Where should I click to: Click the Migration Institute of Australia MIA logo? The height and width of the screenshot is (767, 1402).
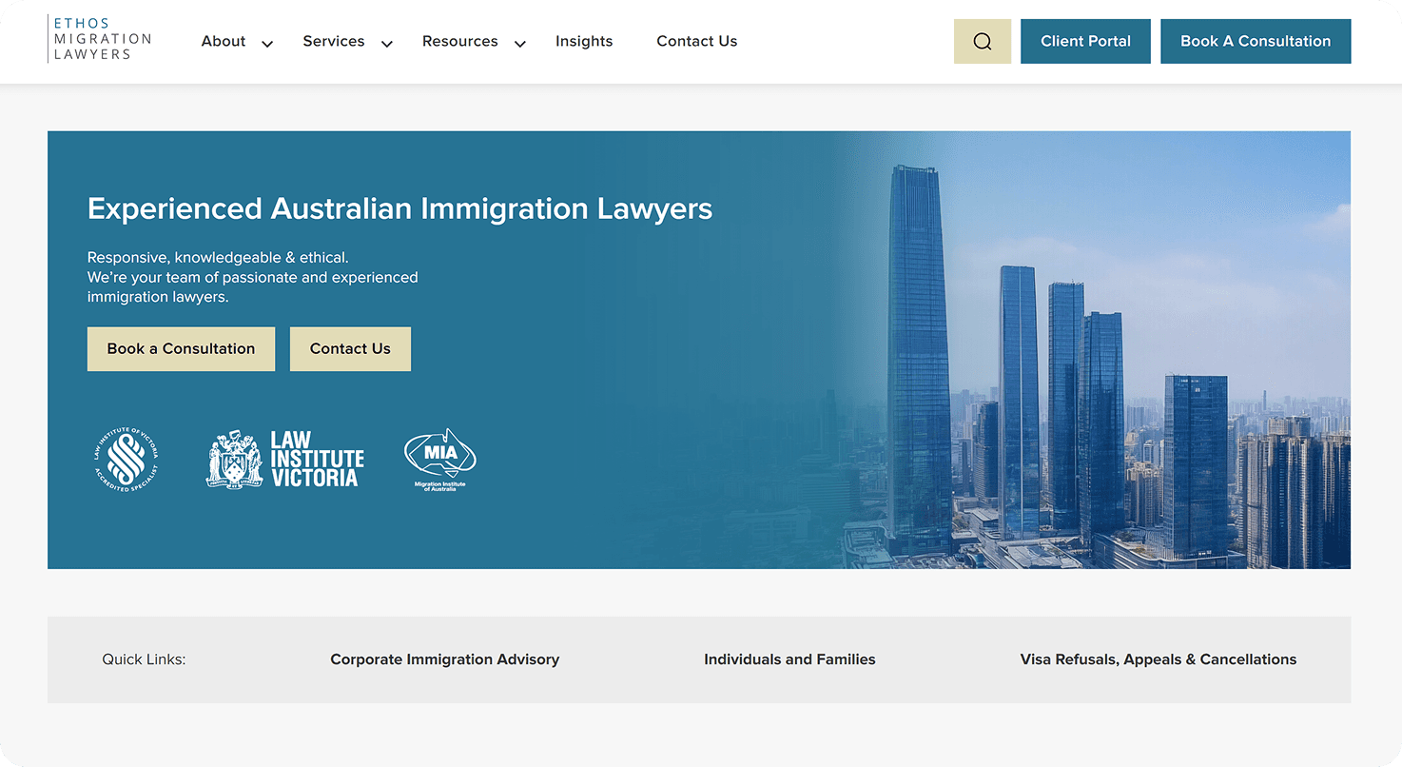pyautogui.click(x=440, y=460)
